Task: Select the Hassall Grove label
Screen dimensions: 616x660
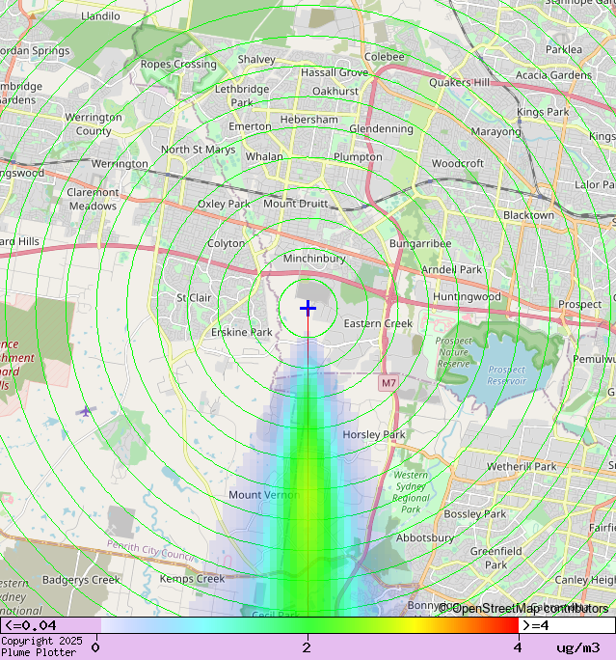Action: point(335,72)
